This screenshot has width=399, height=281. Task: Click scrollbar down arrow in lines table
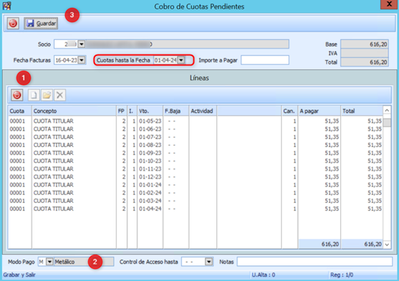click(x=387, y=245)
